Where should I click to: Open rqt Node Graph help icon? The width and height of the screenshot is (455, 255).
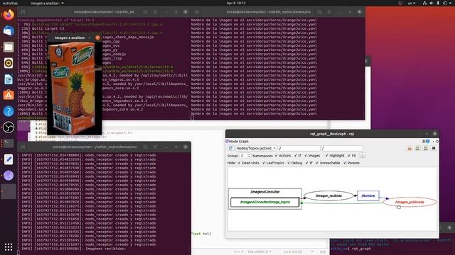[428, 142]
